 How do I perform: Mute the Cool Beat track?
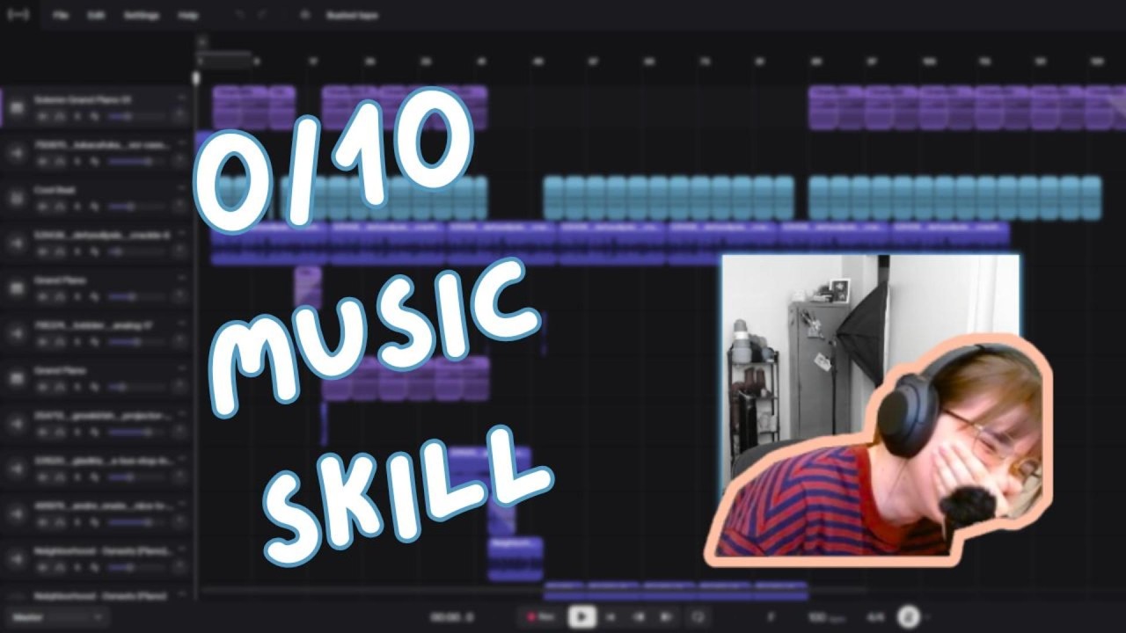pos(41,207)
